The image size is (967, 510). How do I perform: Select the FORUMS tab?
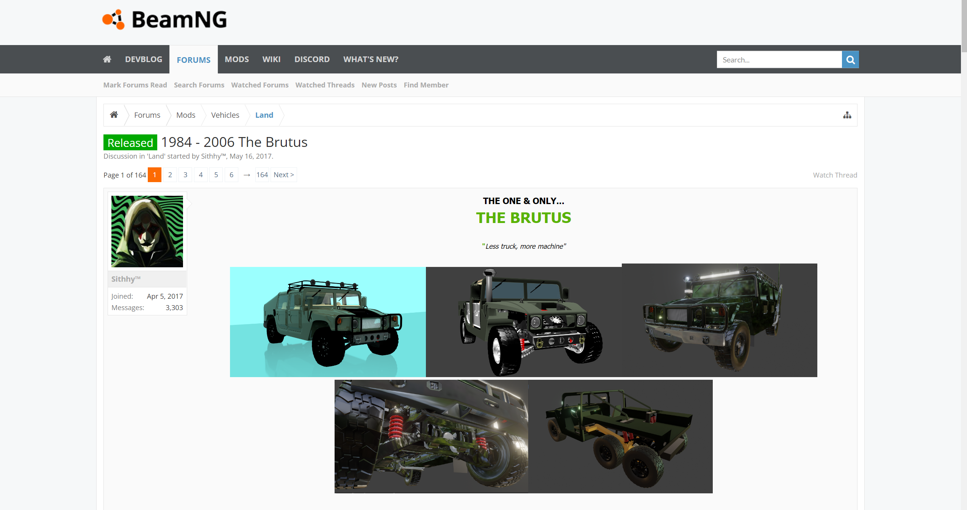[194, 60]
